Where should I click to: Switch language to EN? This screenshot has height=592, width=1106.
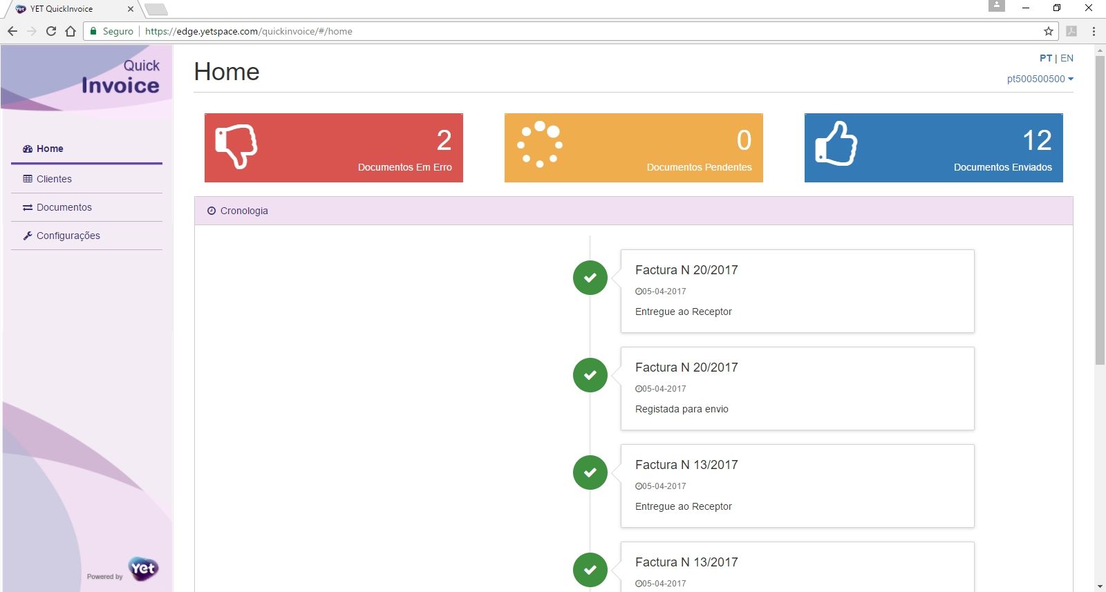(x=1067, y=58)
